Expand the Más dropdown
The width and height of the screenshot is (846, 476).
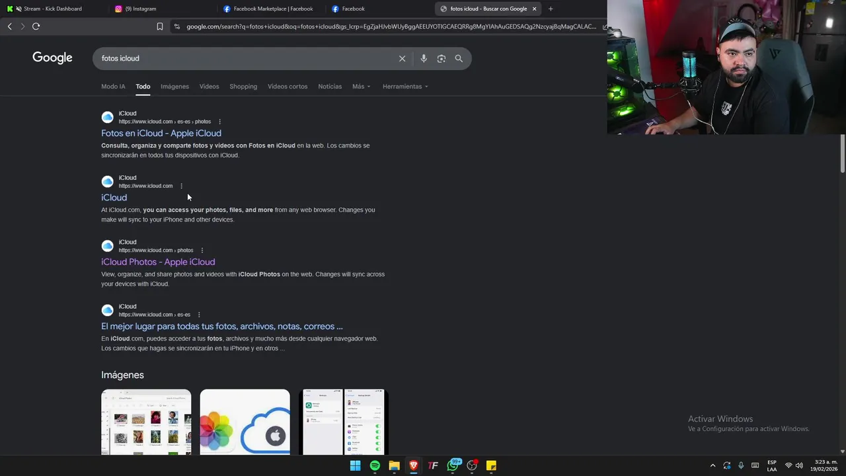[x=362, y=87]
